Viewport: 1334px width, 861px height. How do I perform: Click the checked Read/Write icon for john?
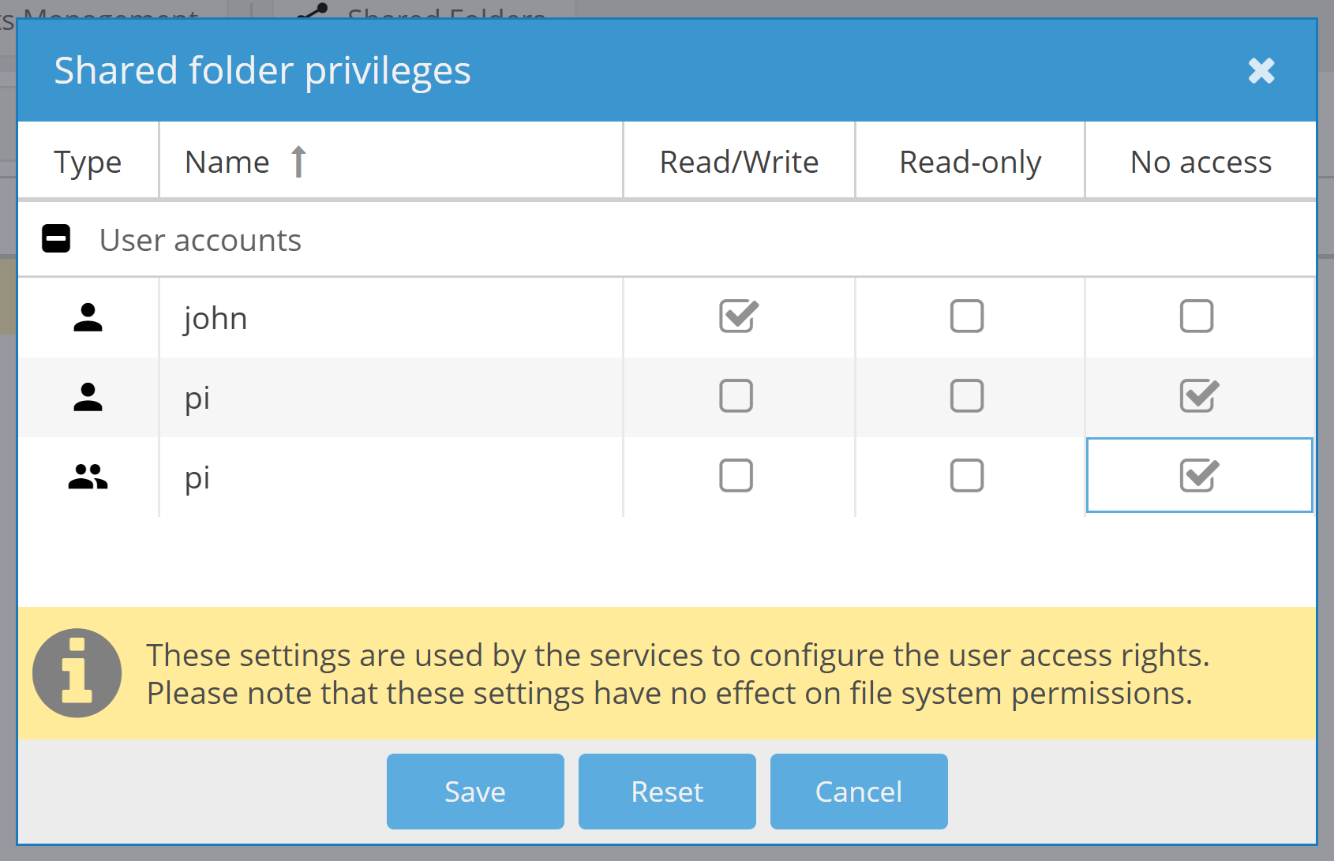click(x=737, y=316)
